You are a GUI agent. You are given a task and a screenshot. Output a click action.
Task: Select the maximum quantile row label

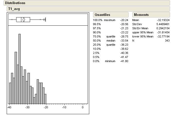pos(110,20)
